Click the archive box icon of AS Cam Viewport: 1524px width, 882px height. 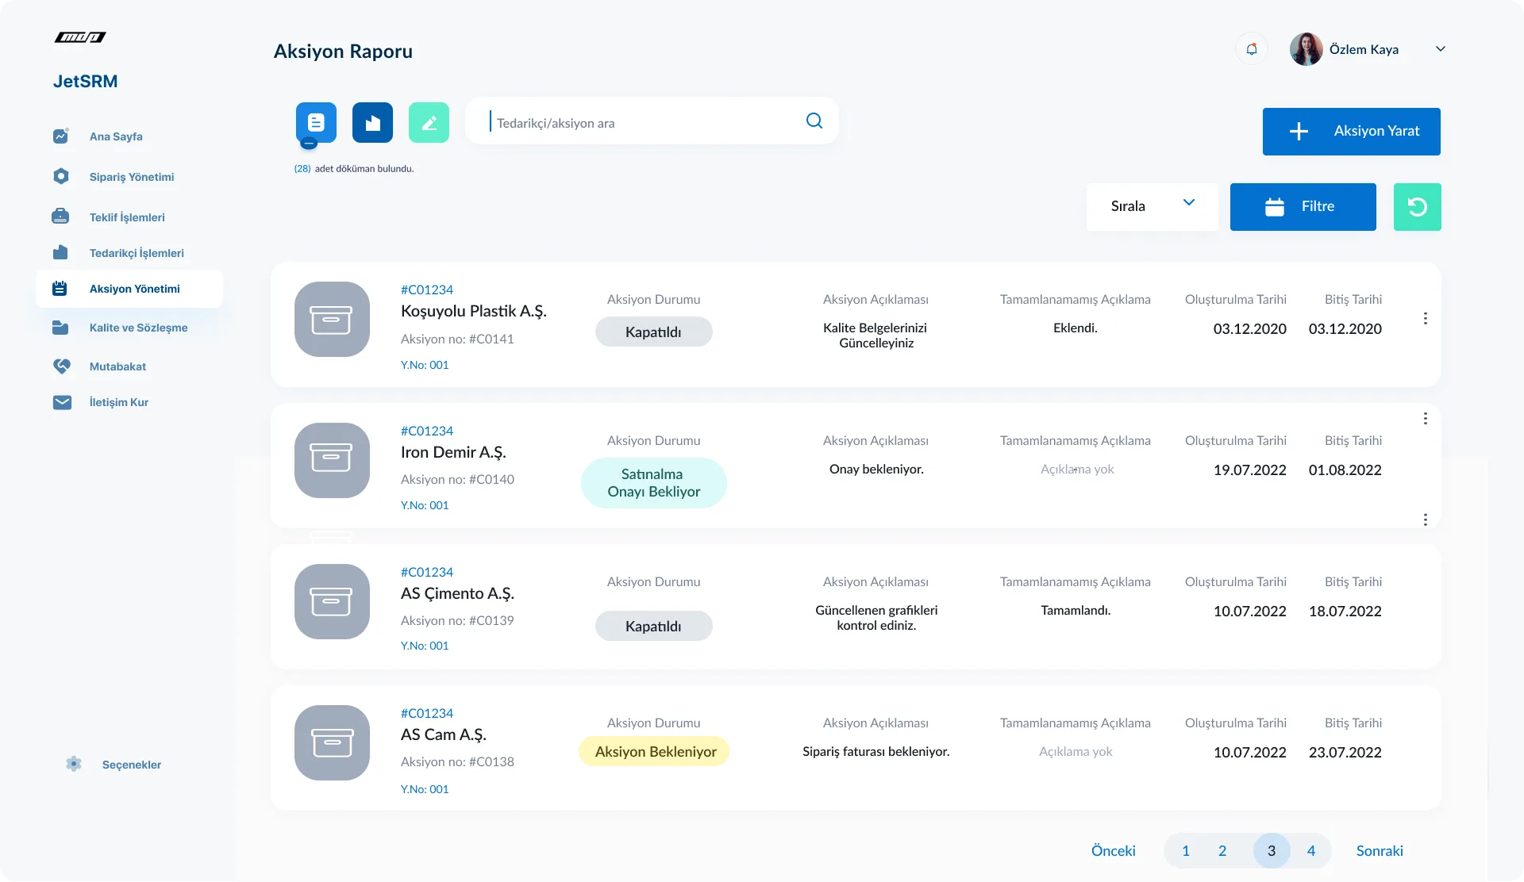332,742
